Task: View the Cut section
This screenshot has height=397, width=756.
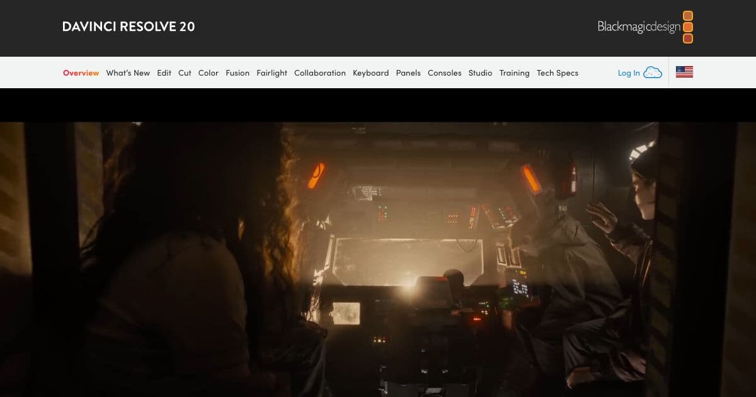Action: 184,72
